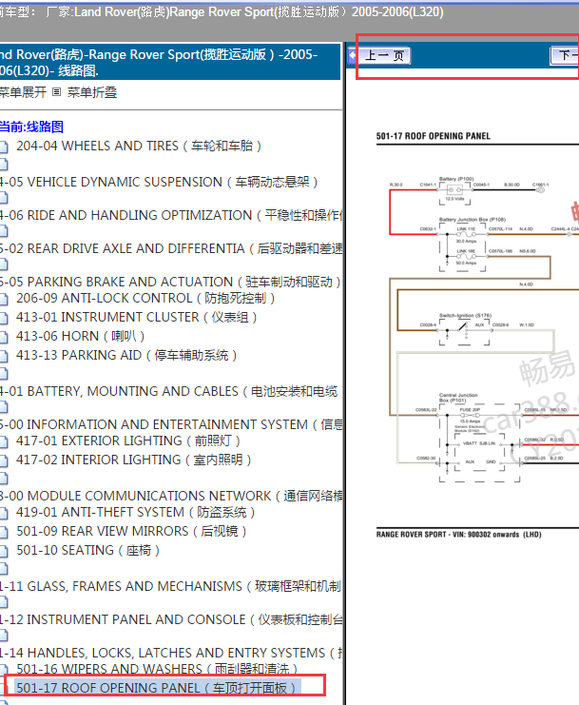Click the wiring diagram image
Image resolution: width=579 pixels, height=705 pixels.
click(477, 335)
